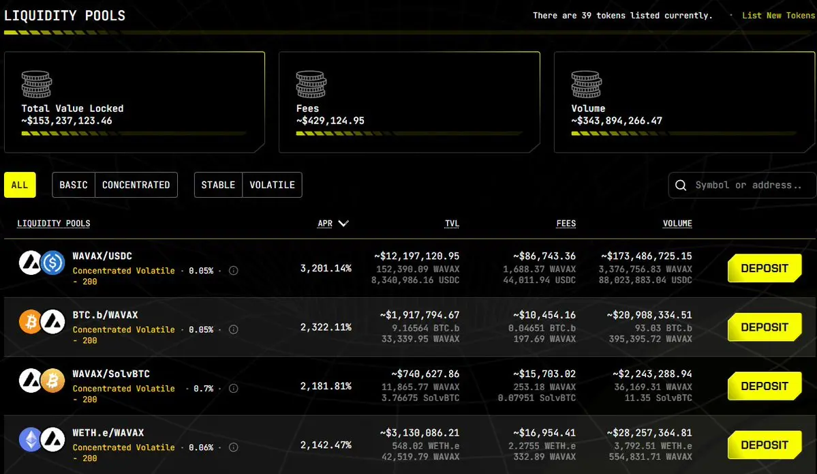Show only VOLATILE pools
The image size is (817, 474).
coord(272,185)
